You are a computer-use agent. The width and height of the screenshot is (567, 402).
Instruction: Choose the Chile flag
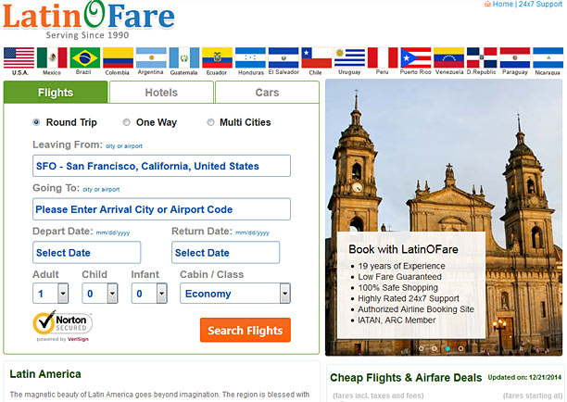click(x=317, y=57)
